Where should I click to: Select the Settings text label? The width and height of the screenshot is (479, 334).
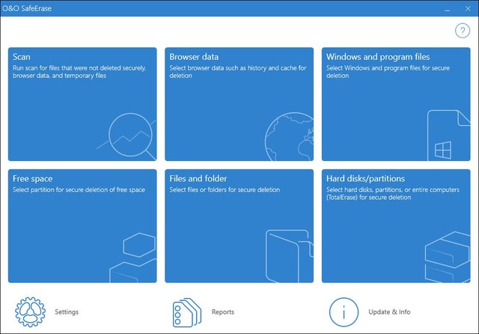tap(67, 312)
